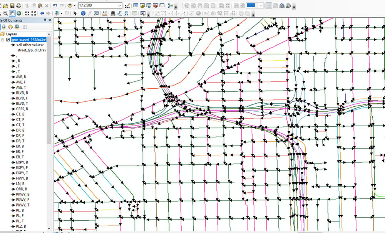Click the BLVD, B legend symbol
The width and height of the screenshot is (385, 233).
[13, 93]
